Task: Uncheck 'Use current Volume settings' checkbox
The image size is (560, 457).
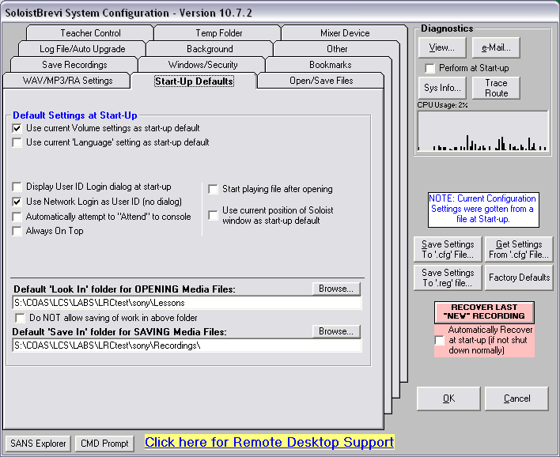Action: (17, 128)
